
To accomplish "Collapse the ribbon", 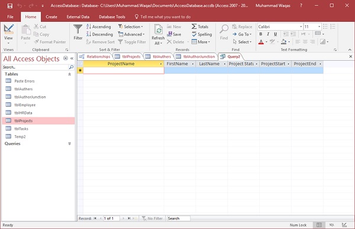I will tap(350, 50).
